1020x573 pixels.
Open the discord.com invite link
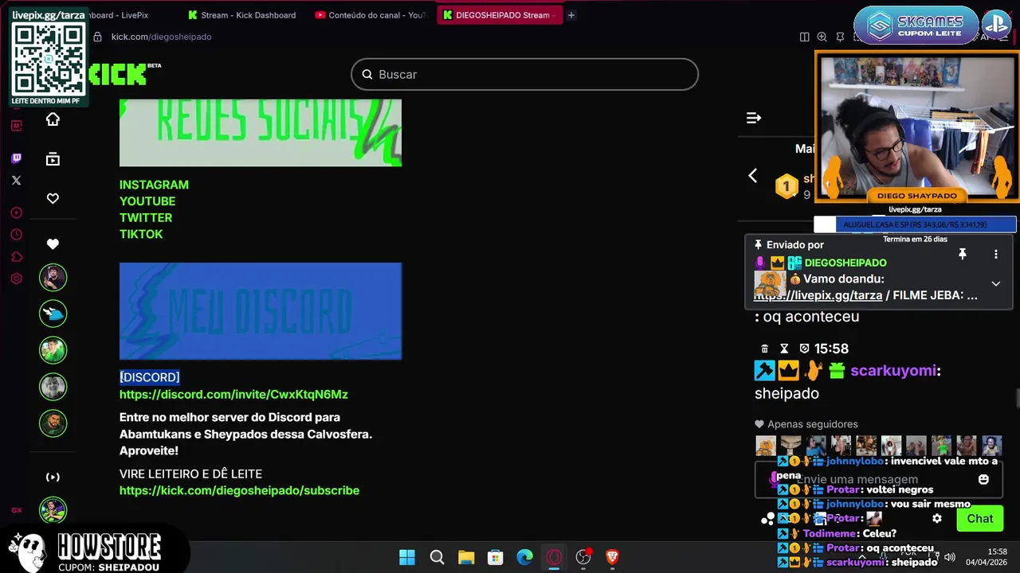233,395
